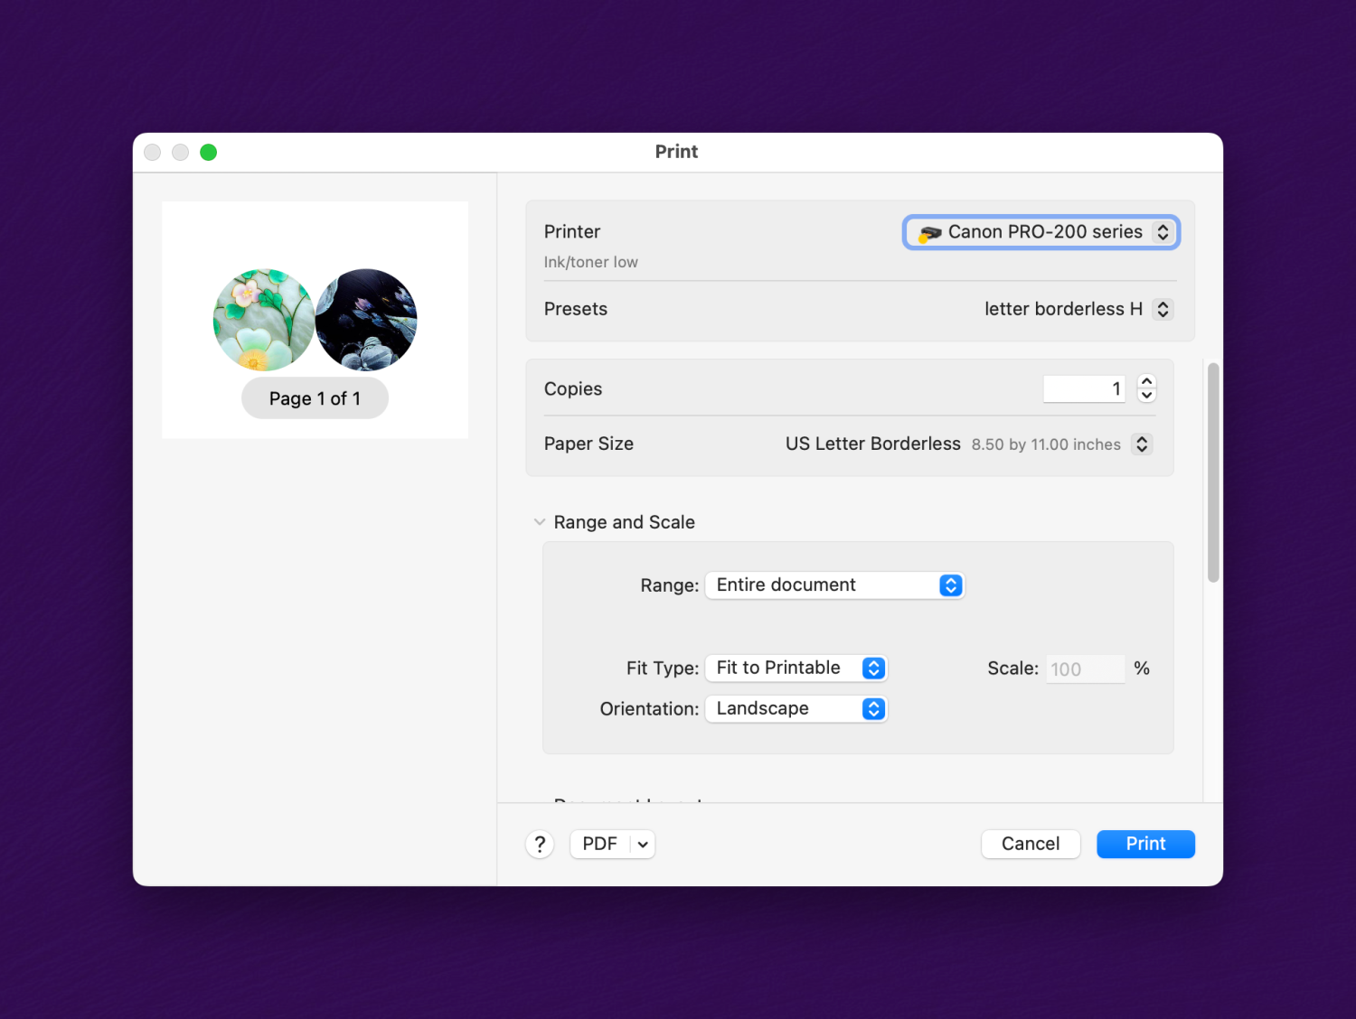Open the Range dropdown set to Entire document
1356x1019 pixels.
[834, 585]
